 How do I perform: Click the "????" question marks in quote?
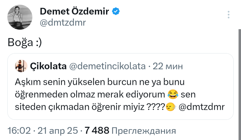pyautogui.click(x=155, y=107)
